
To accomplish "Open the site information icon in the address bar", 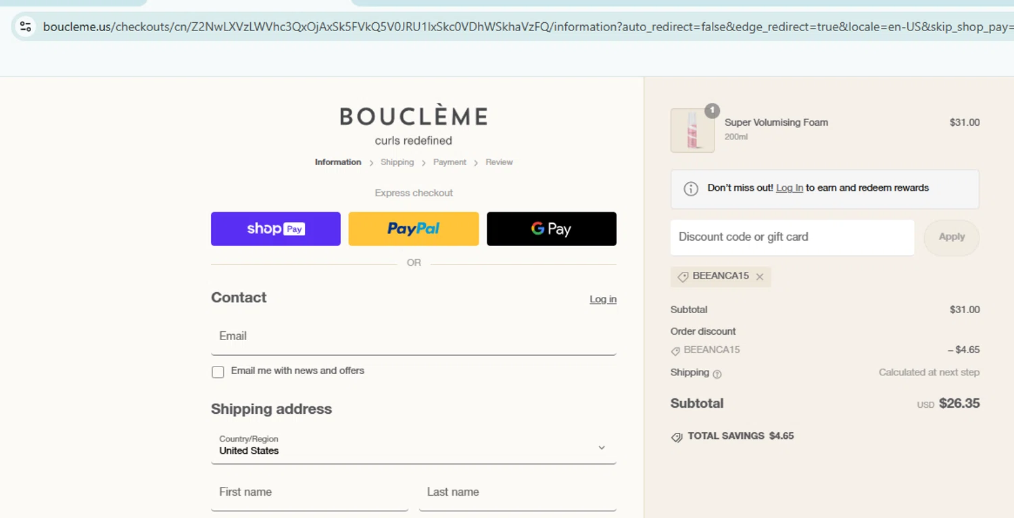I will click(26, 26).
